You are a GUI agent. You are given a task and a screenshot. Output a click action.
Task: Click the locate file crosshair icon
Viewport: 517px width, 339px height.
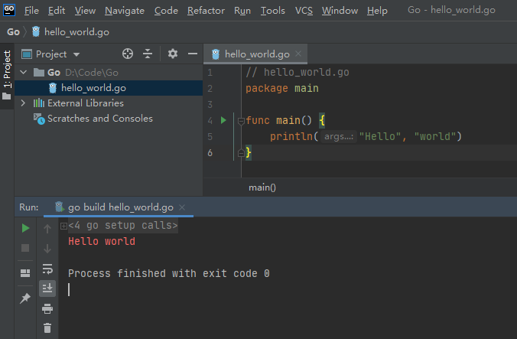click(x=128, y=54)
